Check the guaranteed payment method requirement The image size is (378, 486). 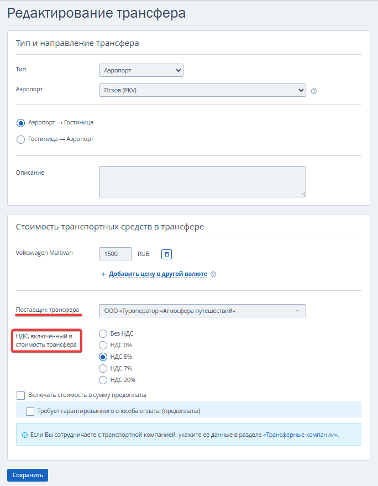click(x=30, y=411)
